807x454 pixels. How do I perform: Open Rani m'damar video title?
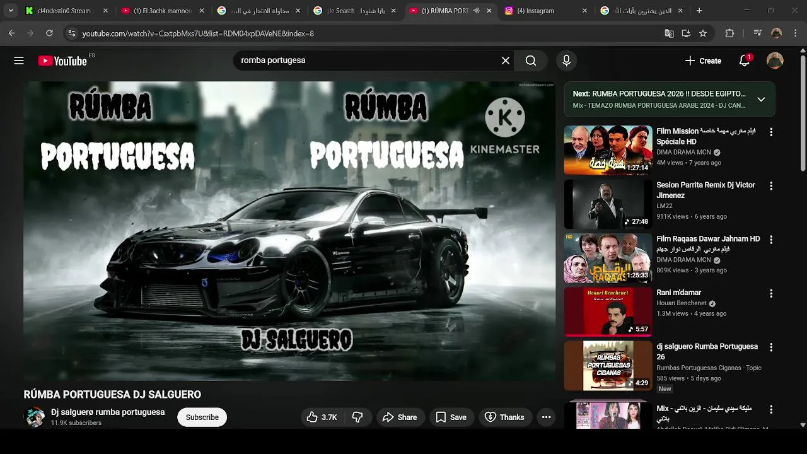pyautogui.click(x=678, y=293)
